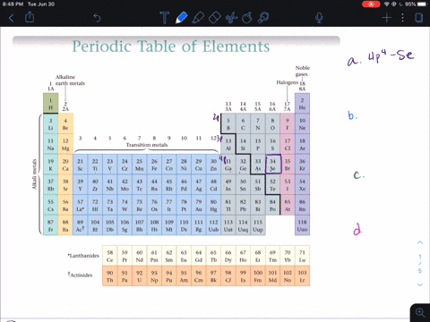The image size is (430, 322).
Task: Click the Ce lanthanide cell 58
Action: (109, 256)
